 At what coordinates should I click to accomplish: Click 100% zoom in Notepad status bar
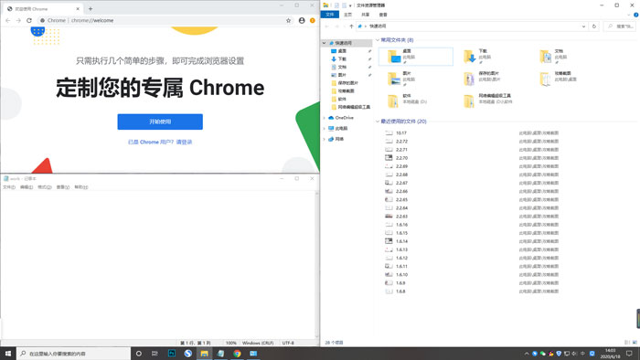tap(231, 343)
